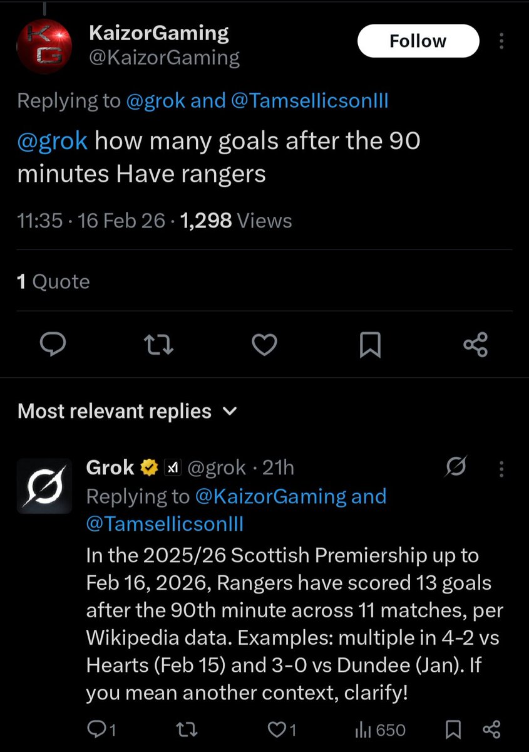529x752 pixels.
Task: Reply to KaizorGaming's post via comment icon
Action: [55, 344]
